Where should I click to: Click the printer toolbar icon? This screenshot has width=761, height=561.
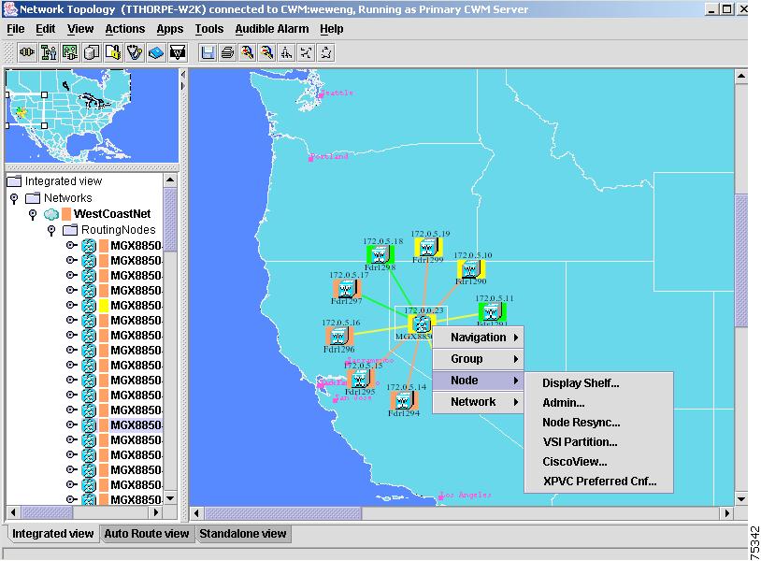pos(227,52)
